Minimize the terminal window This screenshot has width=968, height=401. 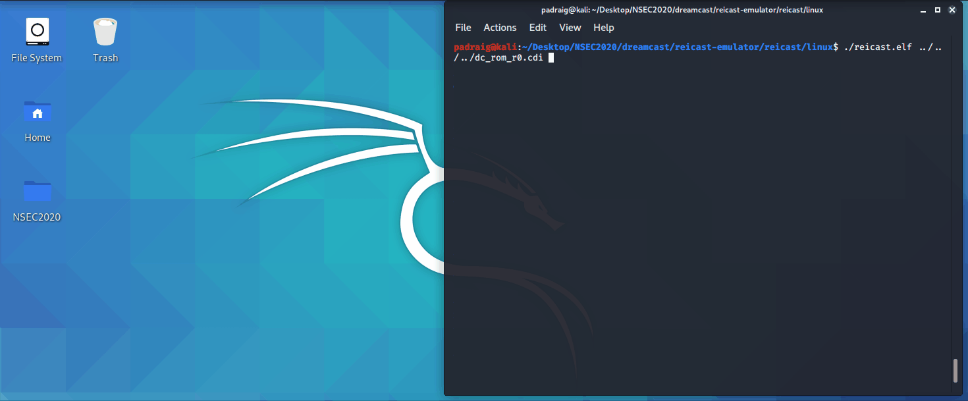pyautogui.click(x=925, y=10)
